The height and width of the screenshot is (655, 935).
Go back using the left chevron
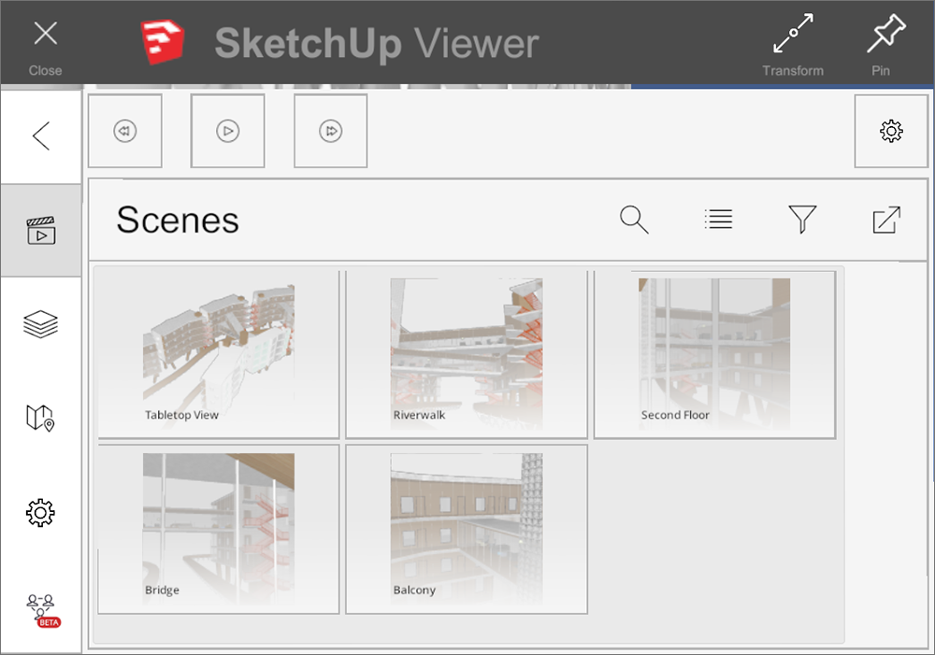(x=41, y=136)
